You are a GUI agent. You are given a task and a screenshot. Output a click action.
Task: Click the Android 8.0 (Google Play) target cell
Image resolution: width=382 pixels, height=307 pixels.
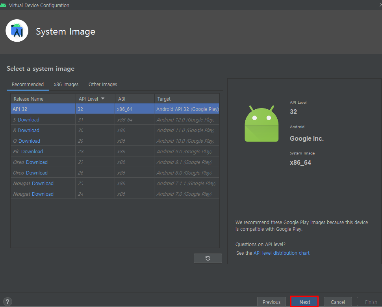pyautogui.click(x=187, y=173)
